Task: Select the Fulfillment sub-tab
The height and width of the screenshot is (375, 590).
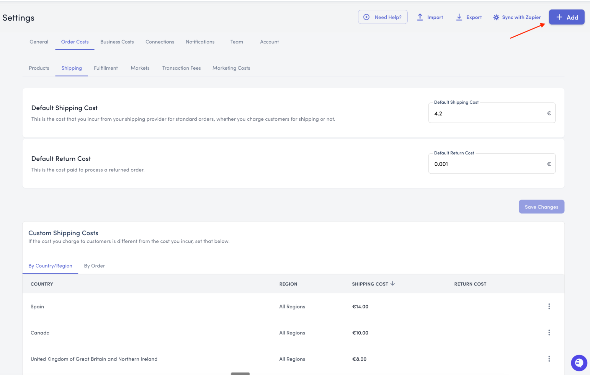Action: (x=106, y=68)
